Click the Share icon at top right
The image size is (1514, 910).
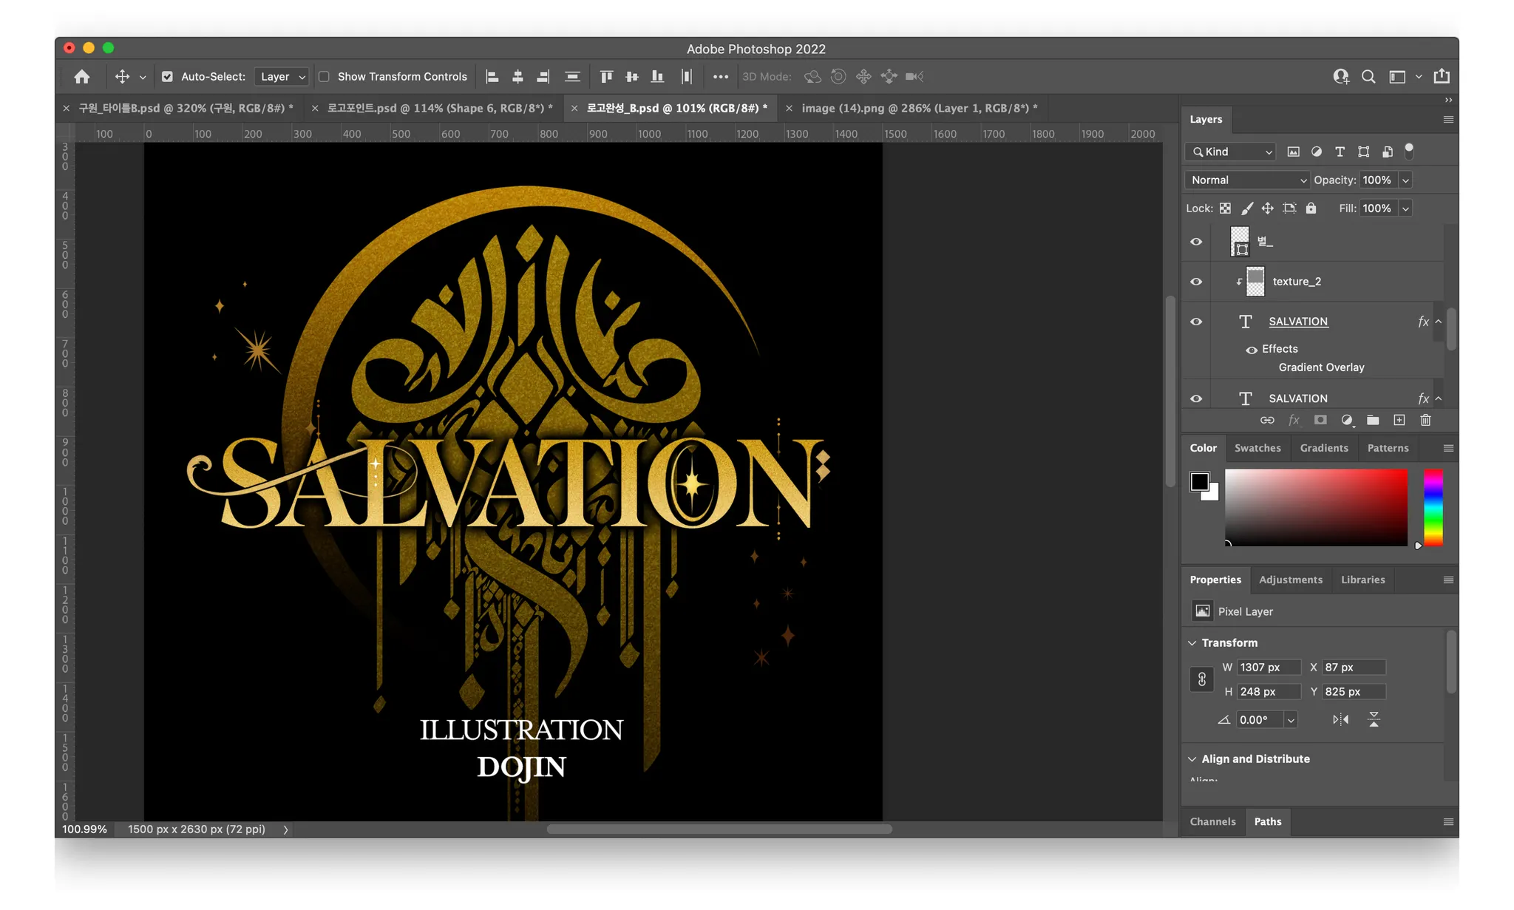tap(1442, 77)
